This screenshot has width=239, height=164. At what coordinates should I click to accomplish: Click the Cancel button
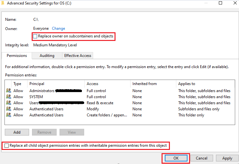pos(202,158)
